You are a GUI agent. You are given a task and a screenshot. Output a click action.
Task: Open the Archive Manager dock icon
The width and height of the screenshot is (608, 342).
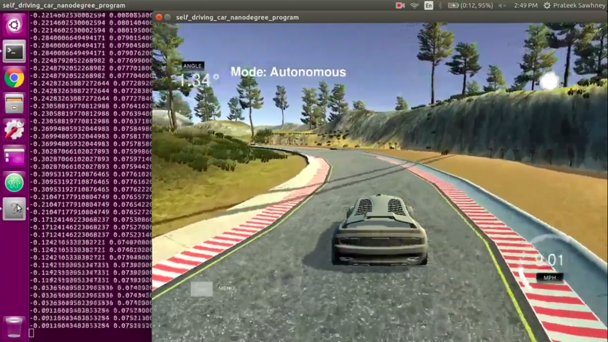(14, 104)
